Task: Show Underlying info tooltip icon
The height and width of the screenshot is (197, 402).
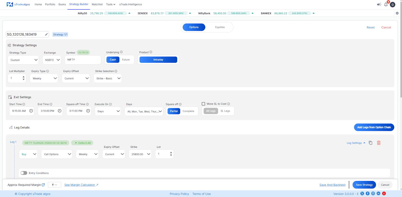Action: coord(121,52)
